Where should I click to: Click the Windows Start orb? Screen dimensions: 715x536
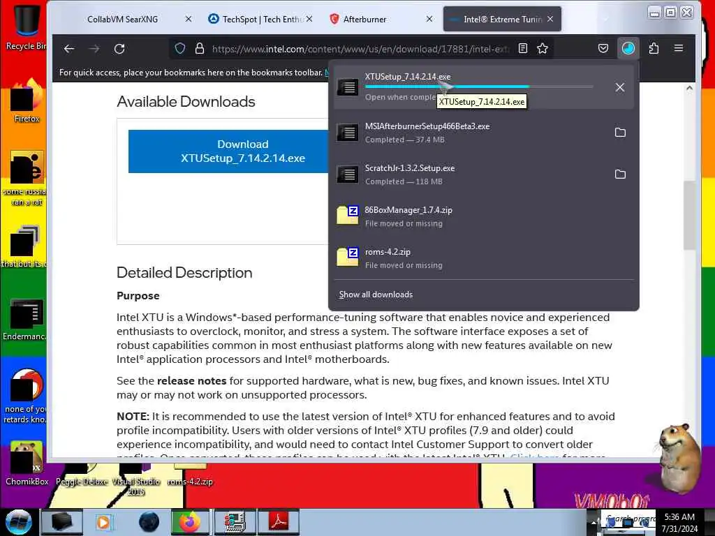pos(18,522)
